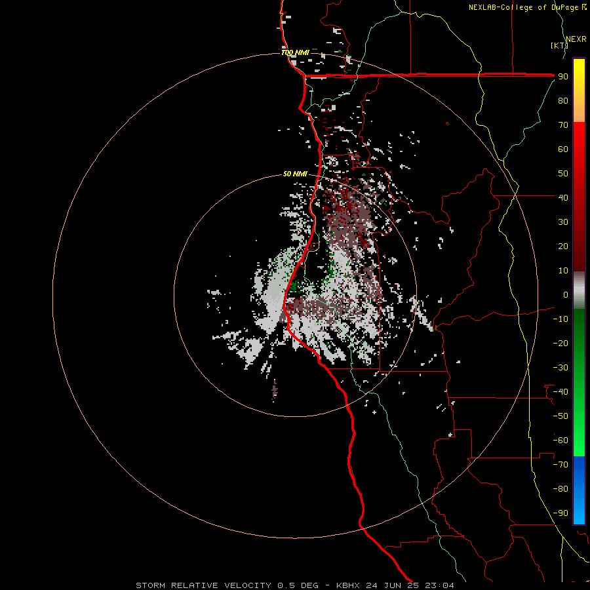Click the 0 value on the velocity scale
The width and height of the screenshot is (590, 590).
click(566, 295)
